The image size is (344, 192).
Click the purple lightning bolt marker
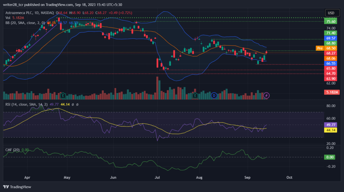(266, 95)
